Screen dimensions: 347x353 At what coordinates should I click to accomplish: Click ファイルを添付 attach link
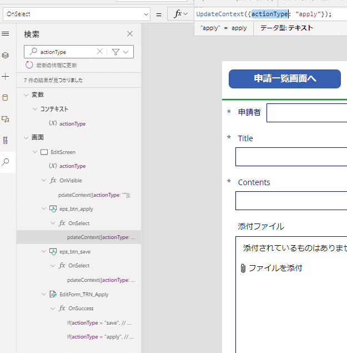click(x=275, y=268)
